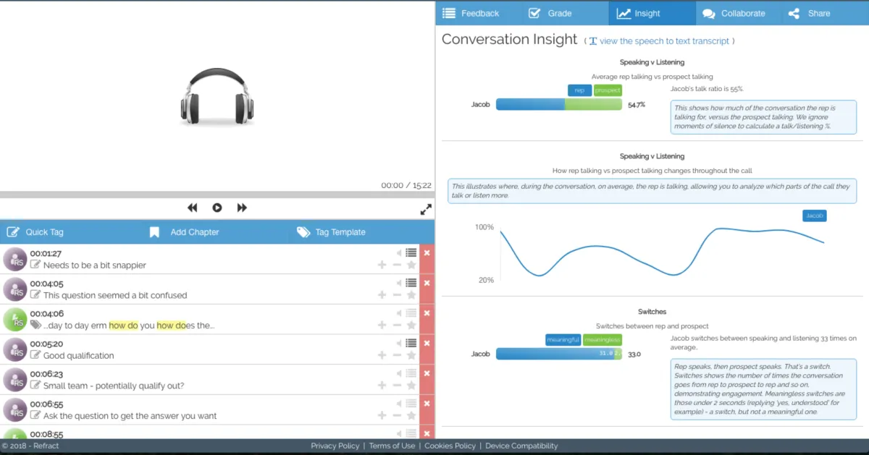Image resolution: width=869 pixels, height=455 pixels.
Task: Open list icon on the 00:04:05 comment
Action: pyautogui.click(x=411, y=283)
